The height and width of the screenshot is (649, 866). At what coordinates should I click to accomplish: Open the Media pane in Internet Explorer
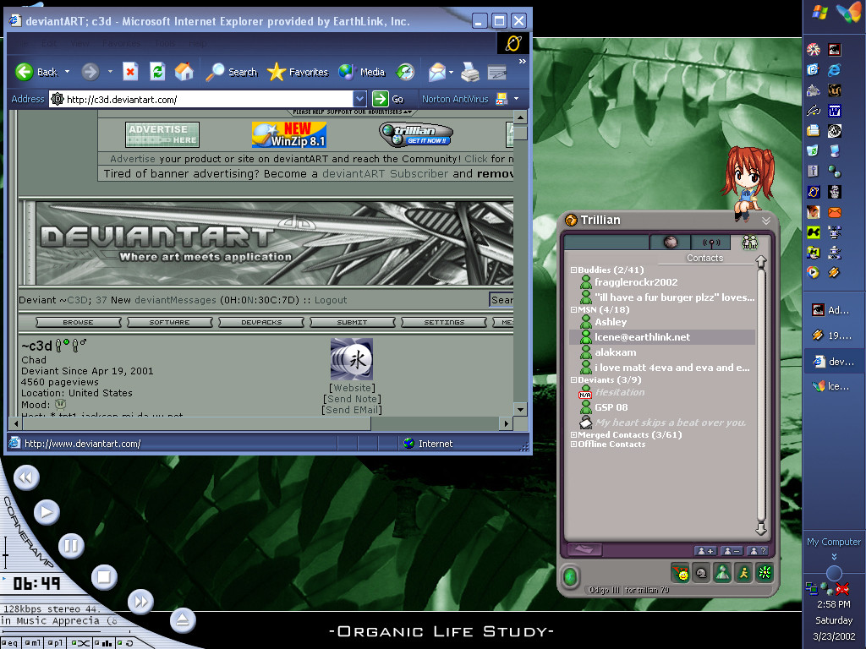point(362,72)
